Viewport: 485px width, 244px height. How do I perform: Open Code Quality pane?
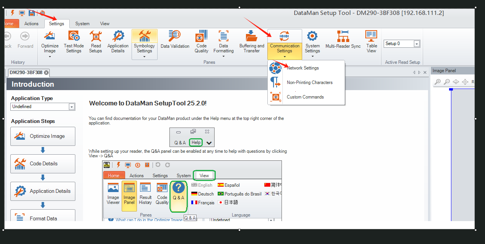(x=202, y=42)
